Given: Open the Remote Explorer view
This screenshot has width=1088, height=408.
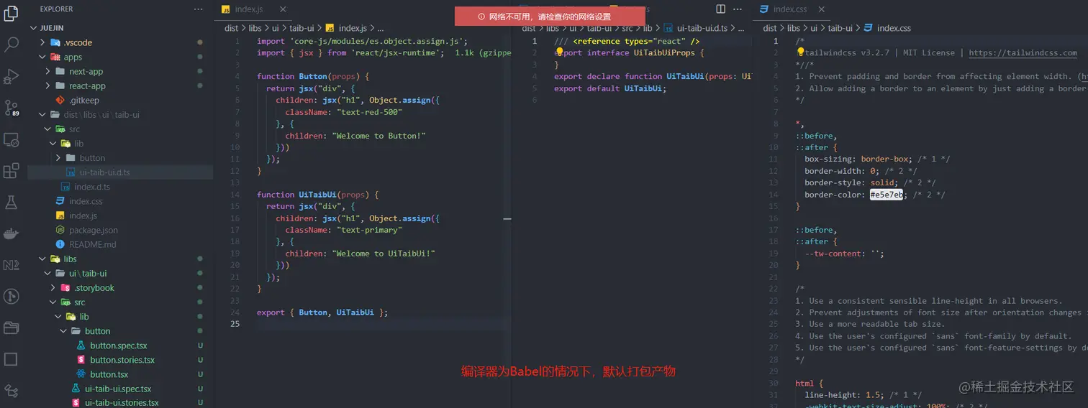Looking at the screenshot, I should tap(12, 139).
